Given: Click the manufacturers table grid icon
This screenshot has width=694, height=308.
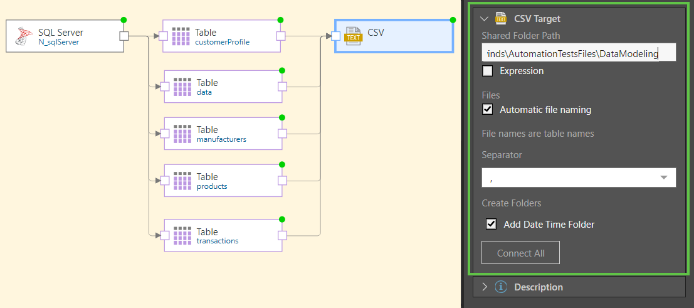Looking at the screenshot, I should coord(182,134).
